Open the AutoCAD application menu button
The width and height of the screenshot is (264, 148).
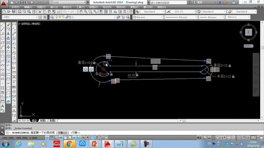pos(4,4)
